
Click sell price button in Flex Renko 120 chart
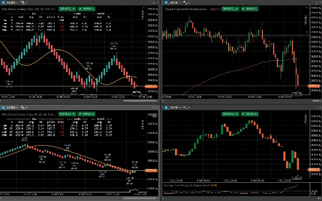(x=67, y=9)
